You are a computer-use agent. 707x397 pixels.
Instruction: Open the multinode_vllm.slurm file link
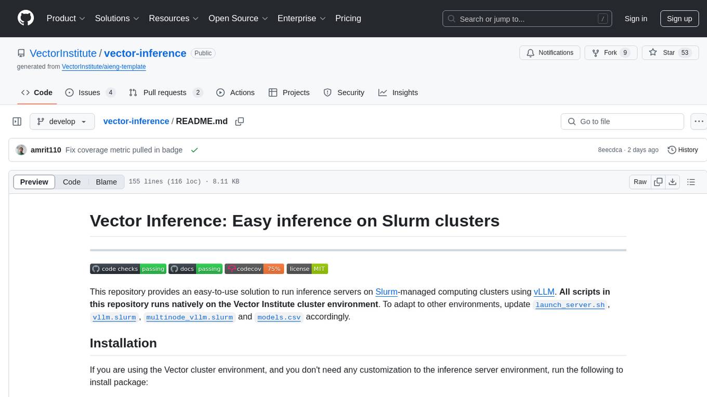click(190, 317)
